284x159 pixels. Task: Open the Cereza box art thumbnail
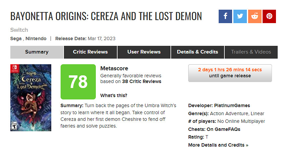click(x=31, y=97)
